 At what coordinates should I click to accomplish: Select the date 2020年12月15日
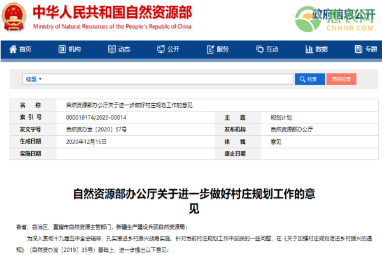pos(86,142)
